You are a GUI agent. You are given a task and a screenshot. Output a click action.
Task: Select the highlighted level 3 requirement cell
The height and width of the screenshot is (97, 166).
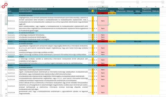point(93,11)
